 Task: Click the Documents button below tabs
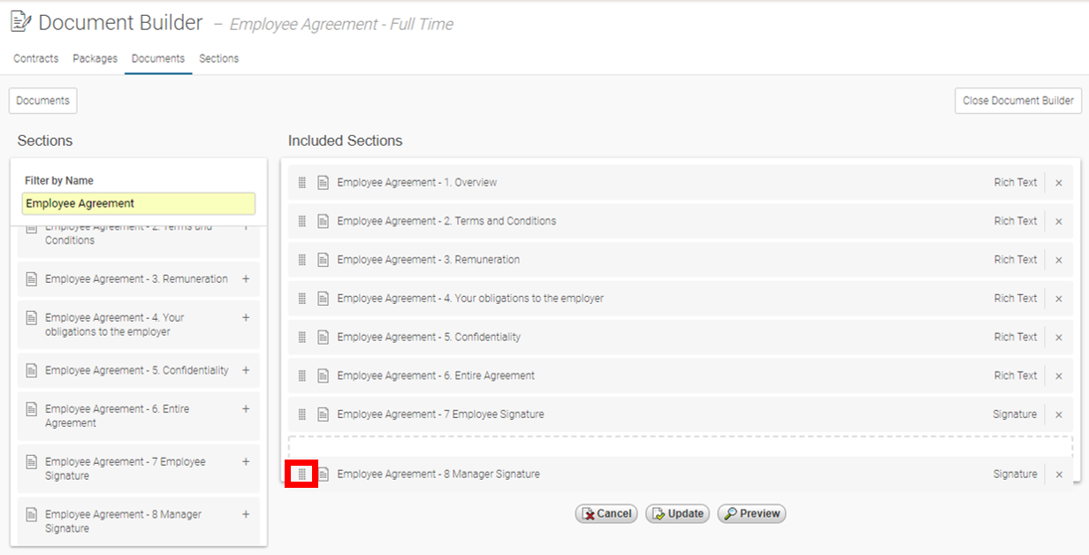pos(42,101)
